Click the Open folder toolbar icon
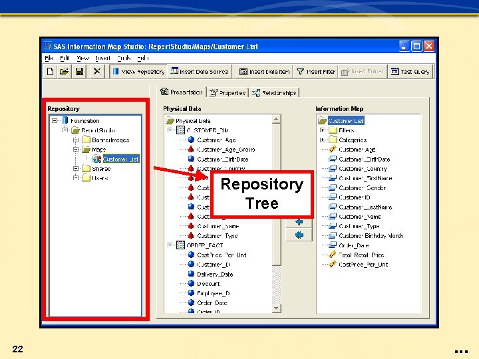The width and height of the screenshot is (479, 359). [x=64, y=71]
